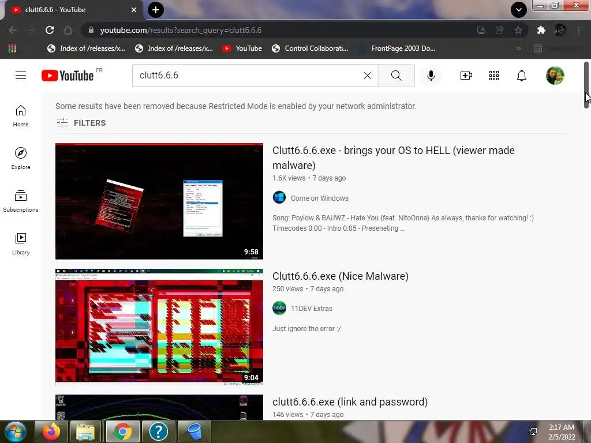Click the share page icon in address bar
Screen dimensions: 591x443
pyautogui.click(x=499, y=30)
